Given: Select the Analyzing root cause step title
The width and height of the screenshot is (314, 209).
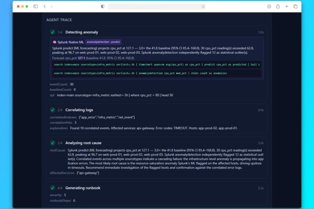Looking at the screenshot, I should pos(83,143).
